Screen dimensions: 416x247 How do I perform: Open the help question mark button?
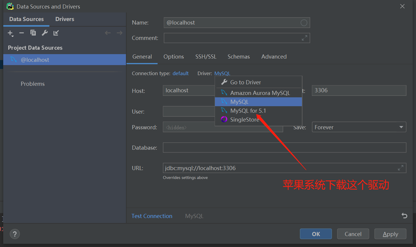click(x=15, y=234)
